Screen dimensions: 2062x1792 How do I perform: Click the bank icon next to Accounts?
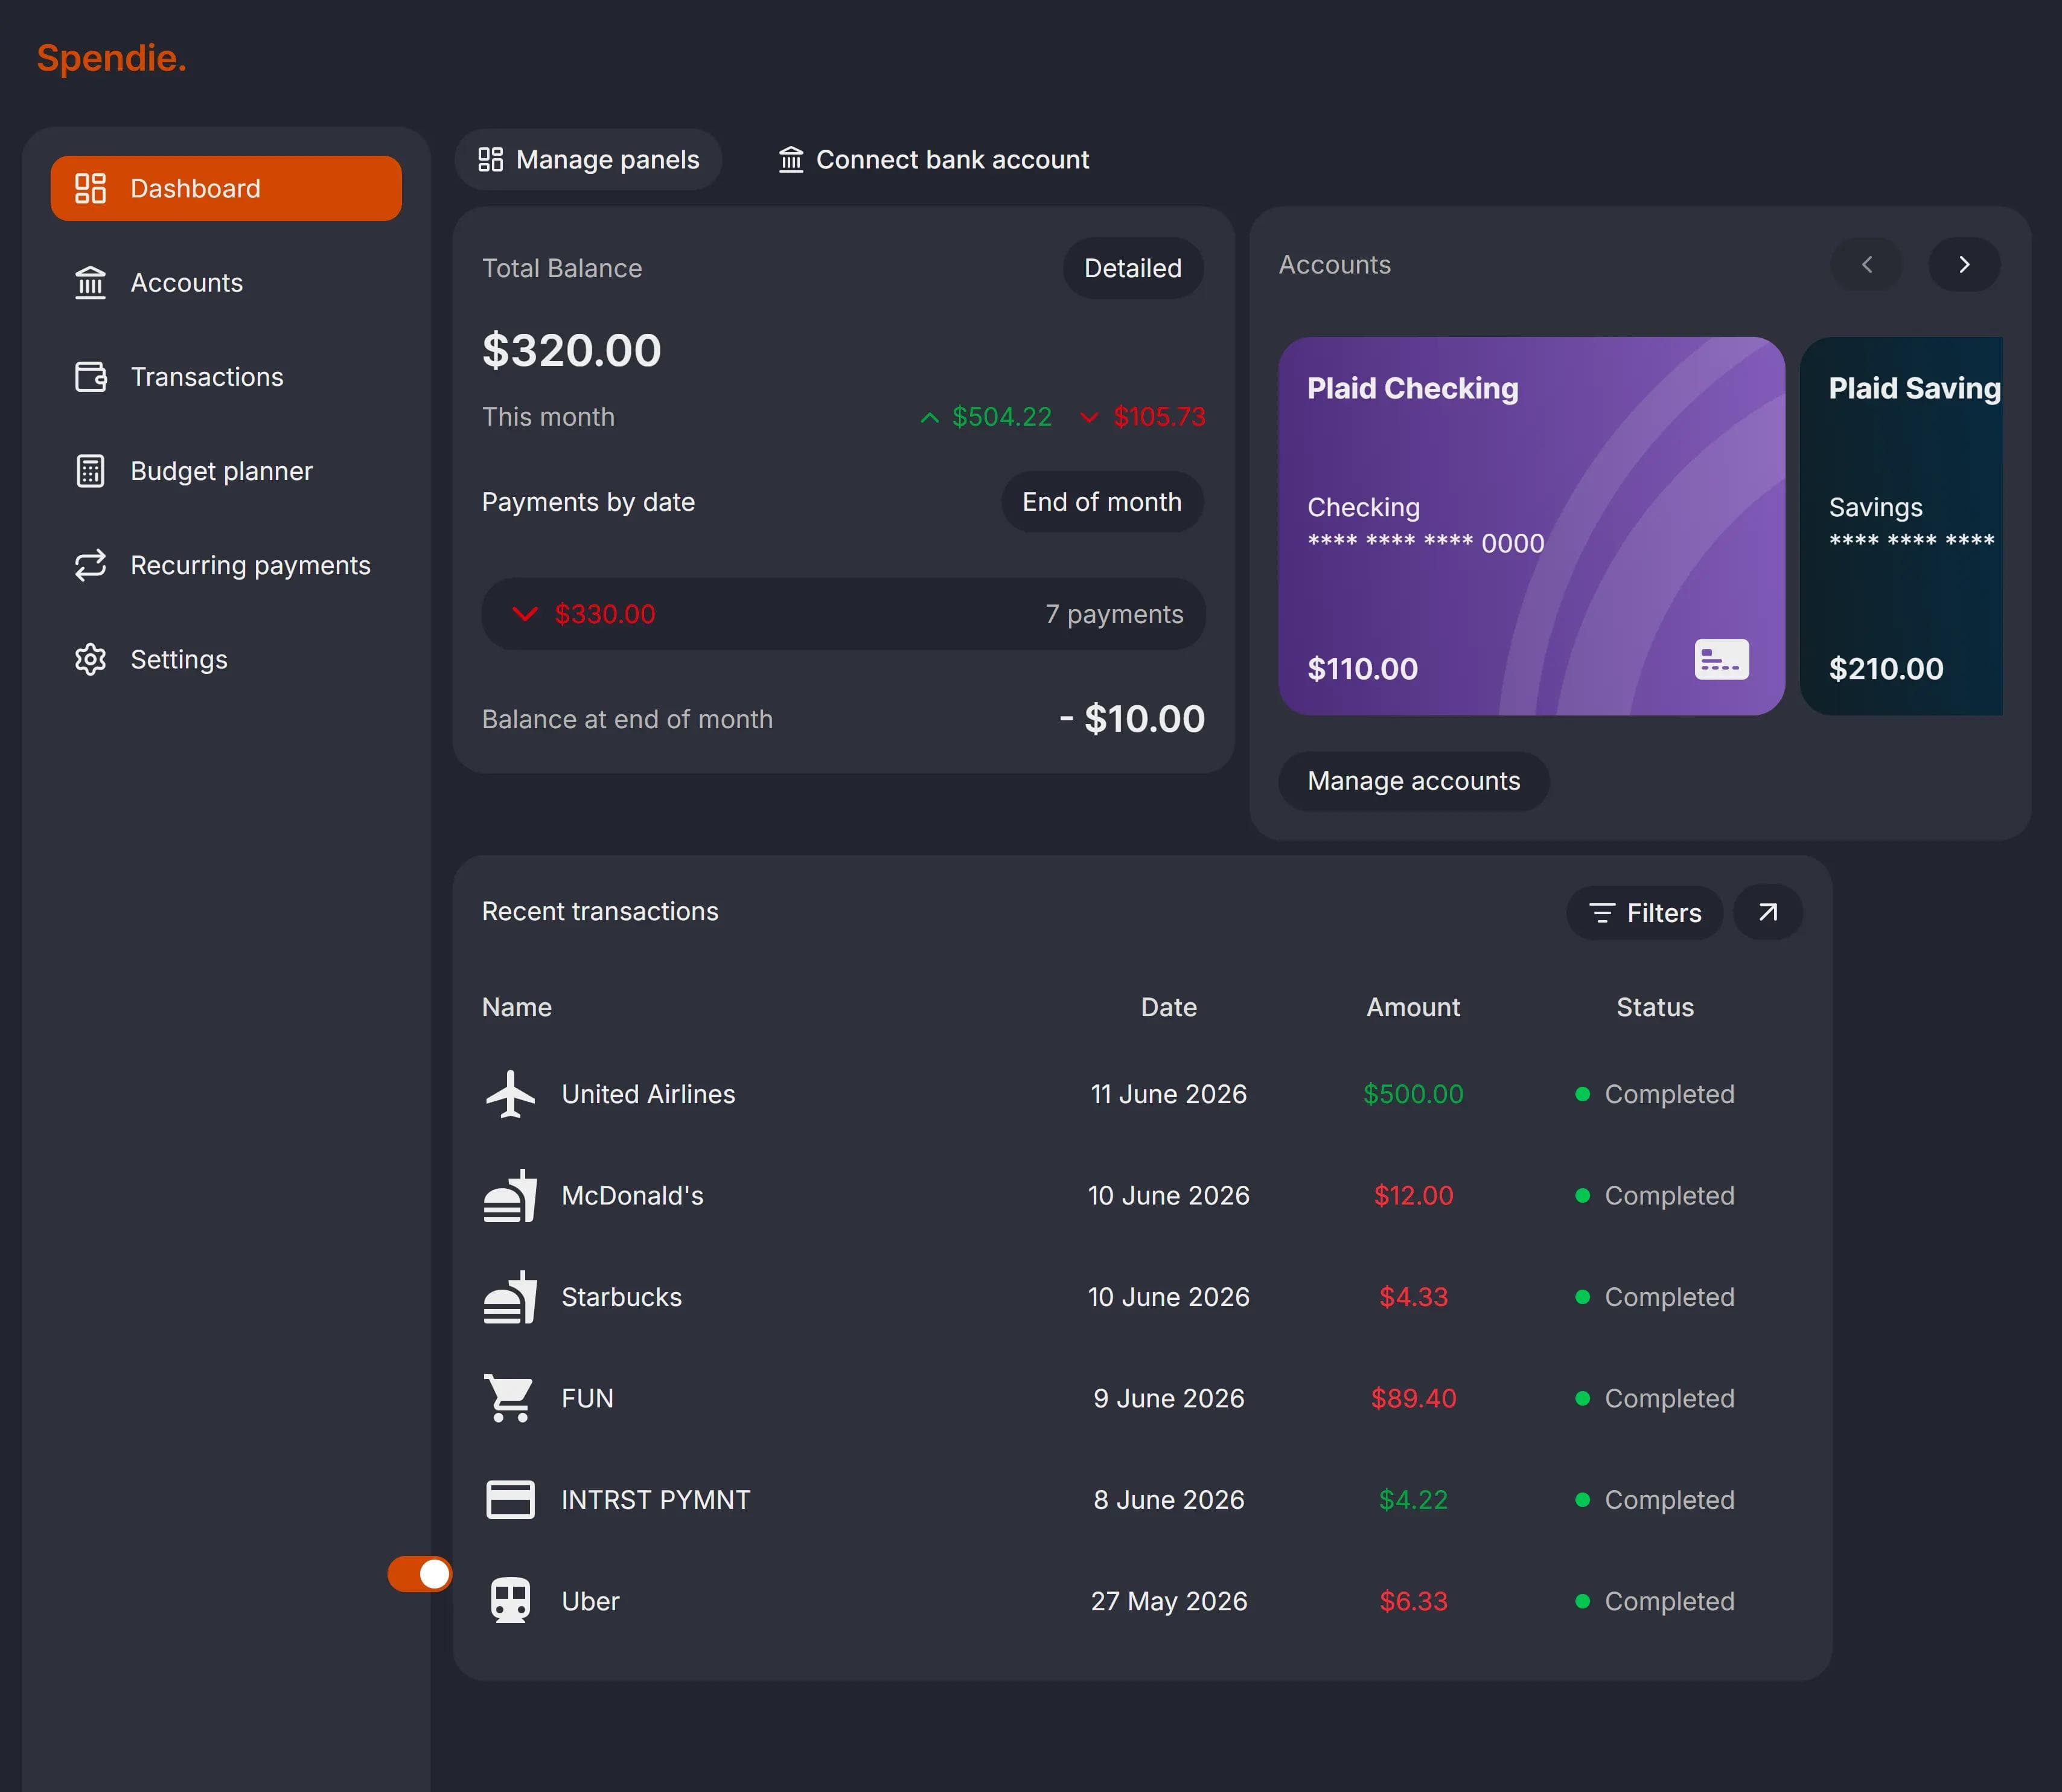[x=91, y=283]
